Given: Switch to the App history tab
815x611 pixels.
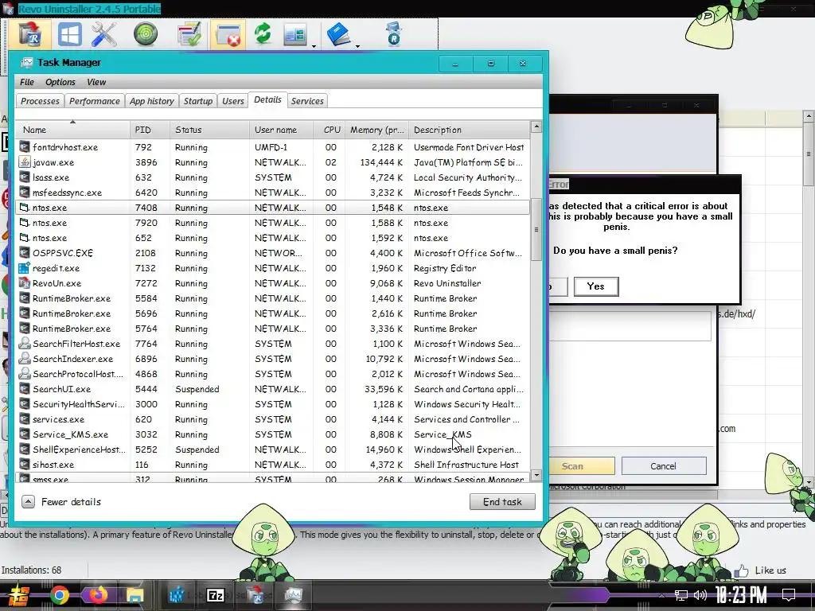Looking at the screenshot, I should (152, 101).
